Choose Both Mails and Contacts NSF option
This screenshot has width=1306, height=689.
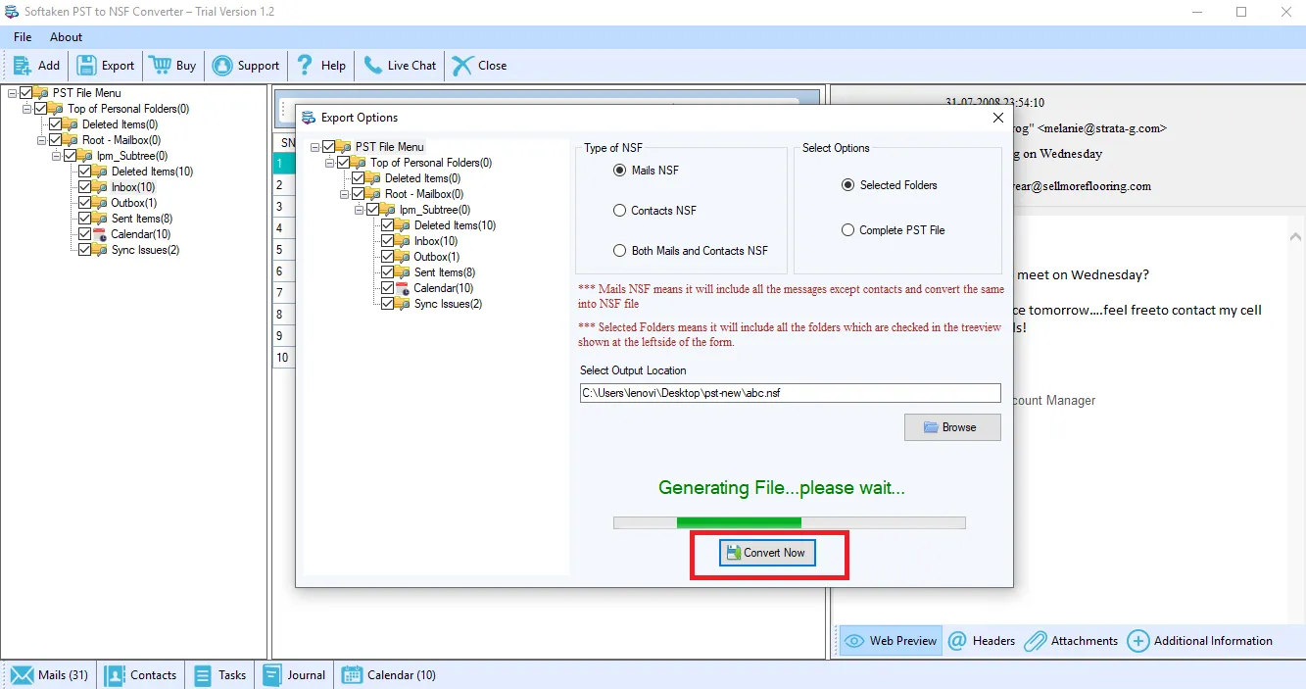[619, 251]
